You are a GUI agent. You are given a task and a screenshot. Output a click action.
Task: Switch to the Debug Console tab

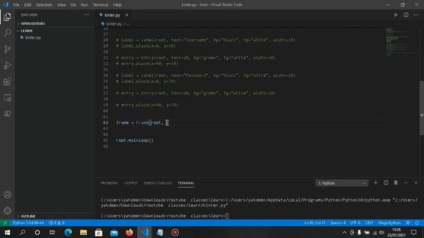158,183
